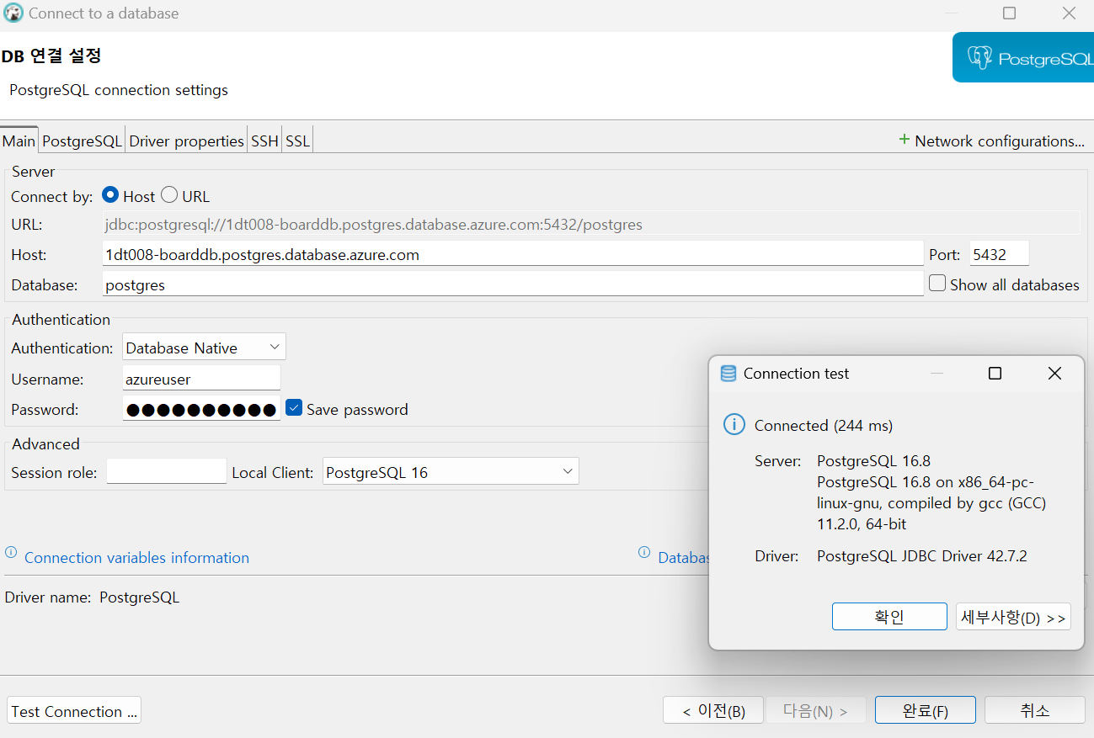Switch to the PostgreSQL tab
The height and width of the screenshot is (738, 1094).
tap(83, 141)
